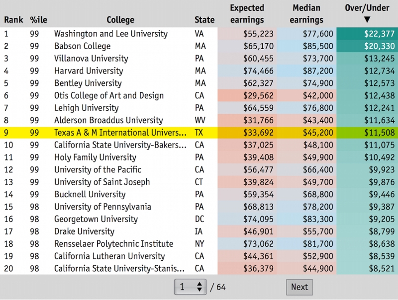Sort by College column header
The image size is (398, 300).
pos(120,20)
